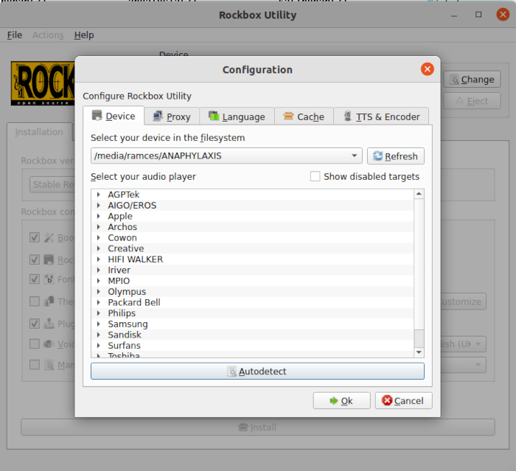516x471 pixels.
Task: Toggle the Rockbox checkbox in main window
Action: (x=35, y=259)
